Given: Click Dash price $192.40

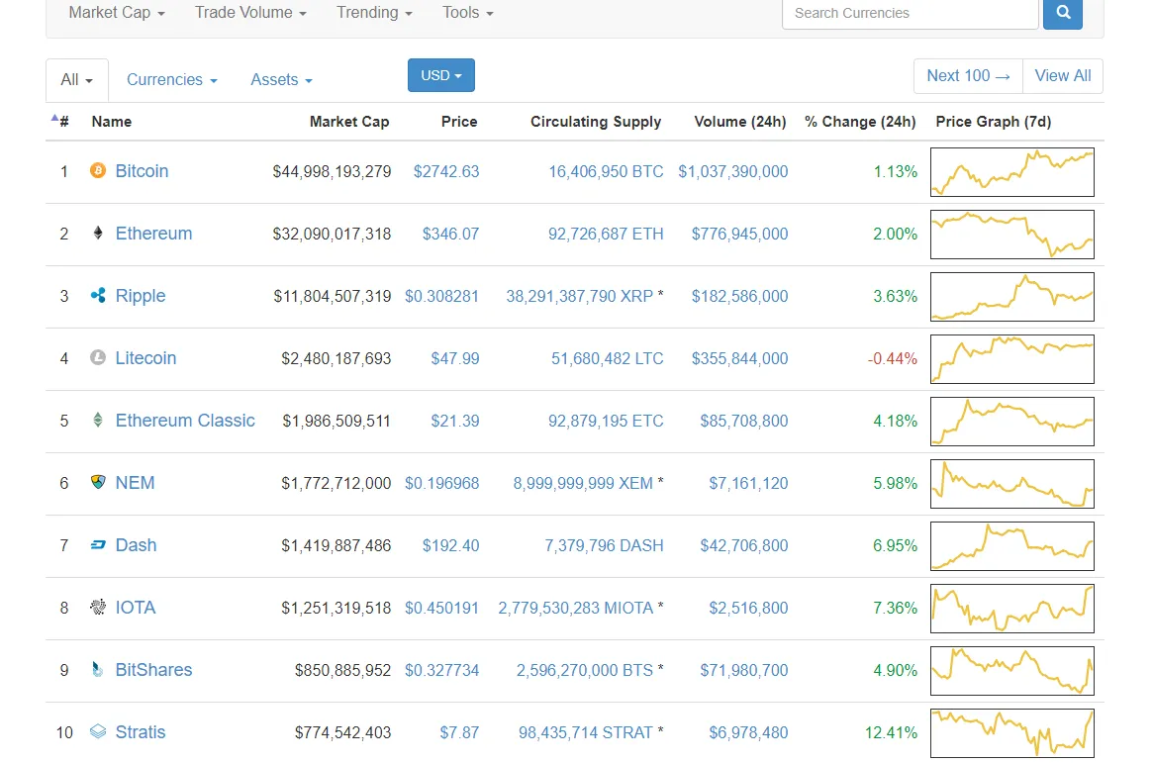Looking at the screenshot, I should 450,545.
